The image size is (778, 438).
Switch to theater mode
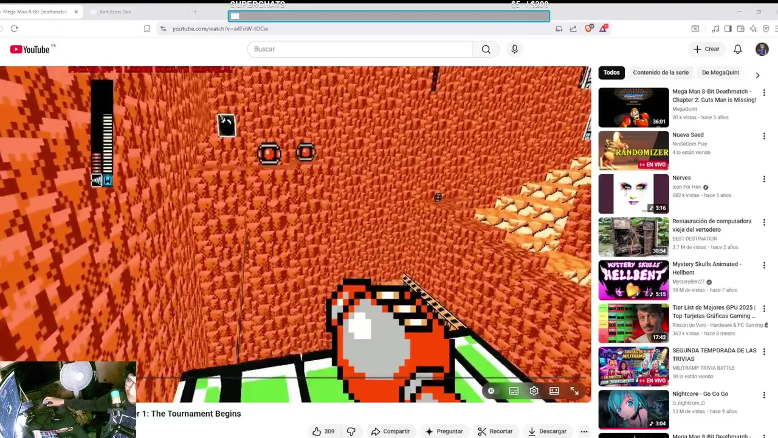[554, 391]
